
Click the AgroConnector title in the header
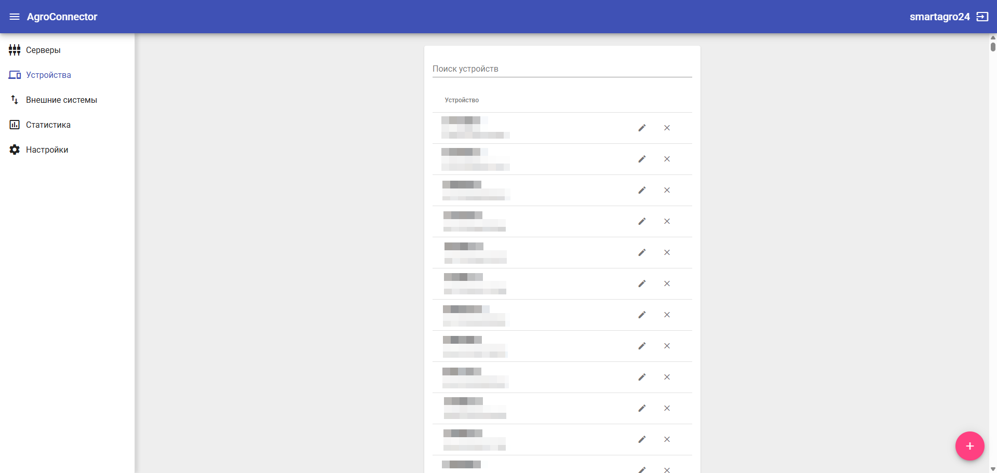[62, 17]
